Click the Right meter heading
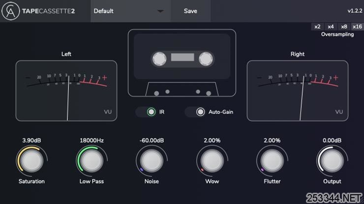The image size is (364, 204). point(298,54)
